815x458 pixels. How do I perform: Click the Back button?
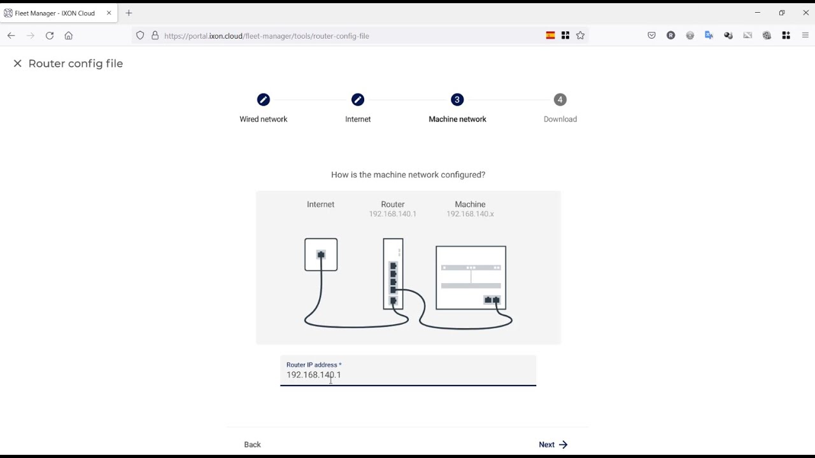(252, 445)
